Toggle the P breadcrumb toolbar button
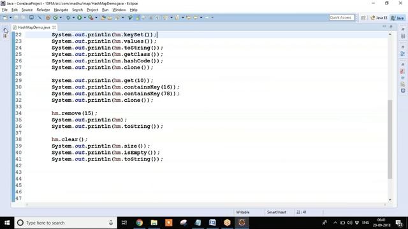The width and height of the screenshot is (408, 229). (x=130, y=18)
